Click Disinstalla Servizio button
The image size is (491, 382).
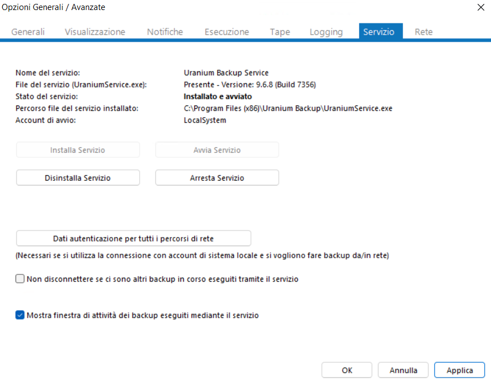point(78,178)
